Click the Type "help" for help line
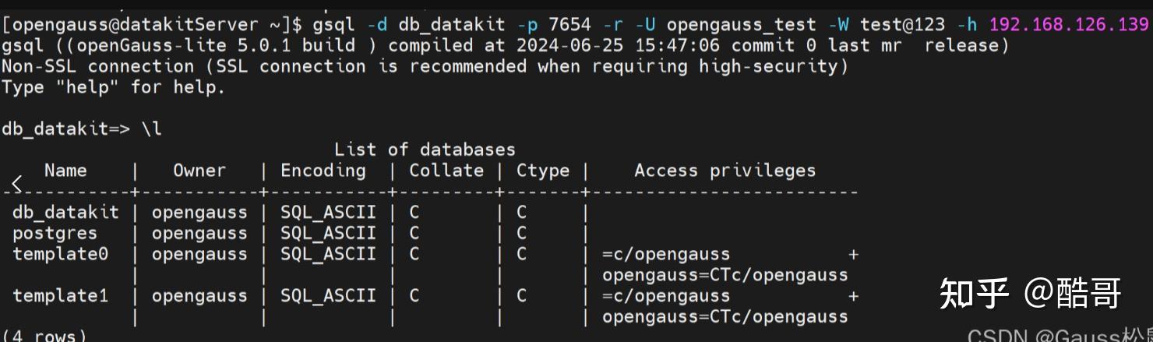 (113, 87)
